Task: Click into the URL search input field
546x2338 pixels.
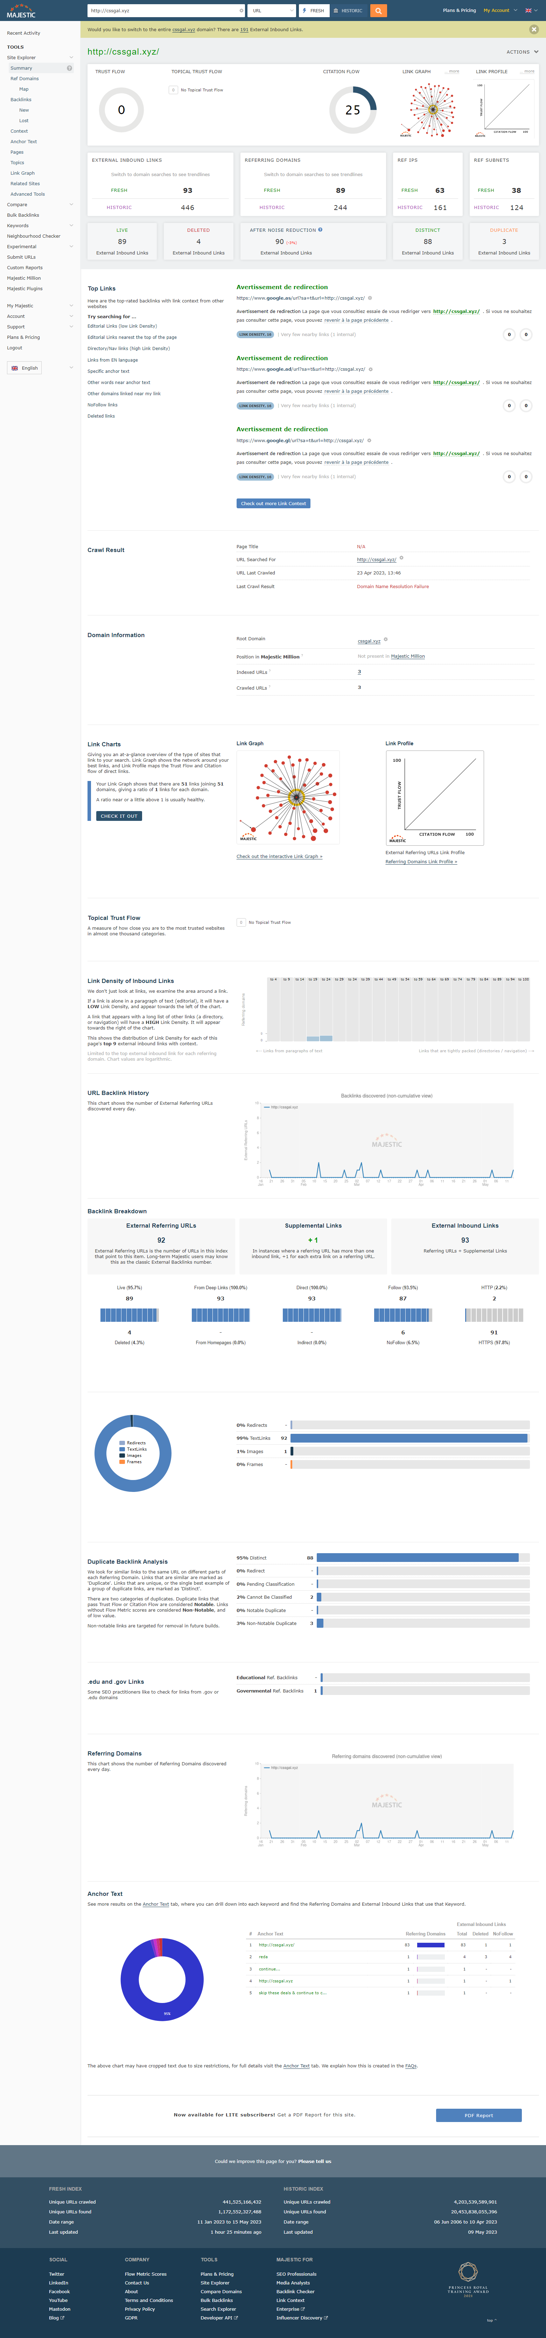Action: tap(163, 11)
